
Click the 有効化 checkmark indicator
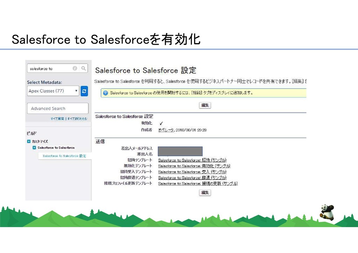pyautogui.click(x=161, y=123)
